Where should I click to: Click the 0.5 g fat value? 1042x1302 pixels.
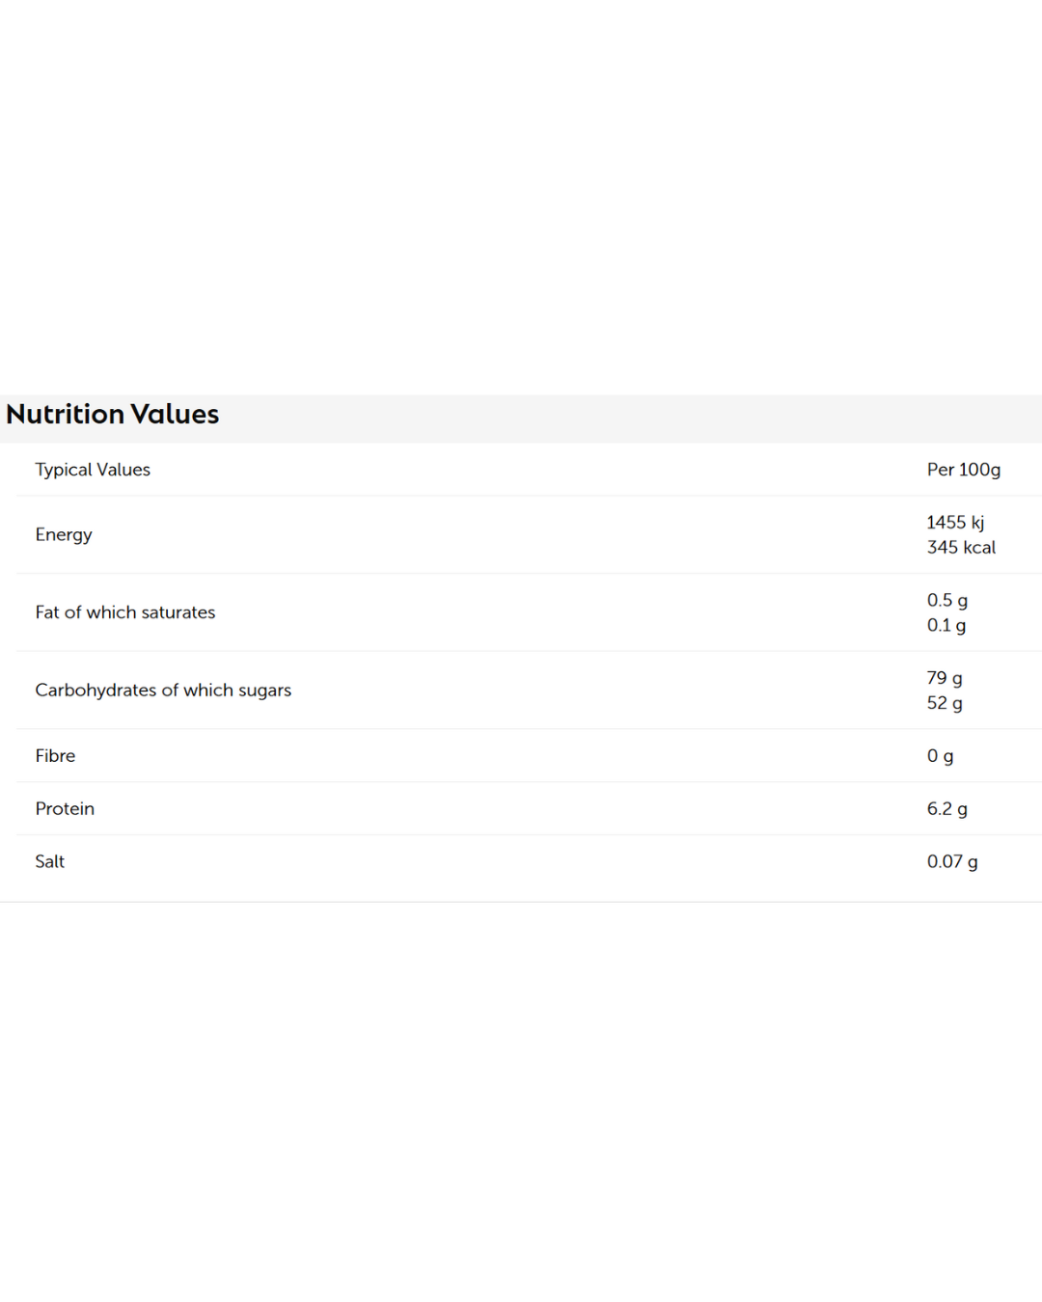point(946,600)
